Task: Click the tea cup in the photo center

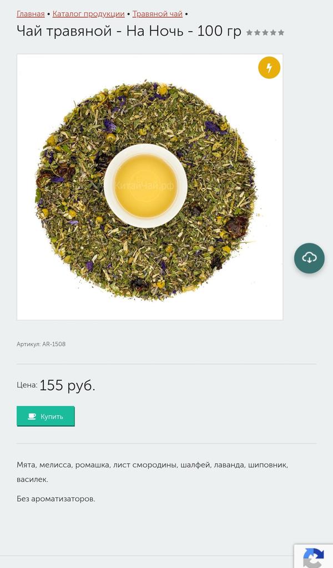Action: 145,186
